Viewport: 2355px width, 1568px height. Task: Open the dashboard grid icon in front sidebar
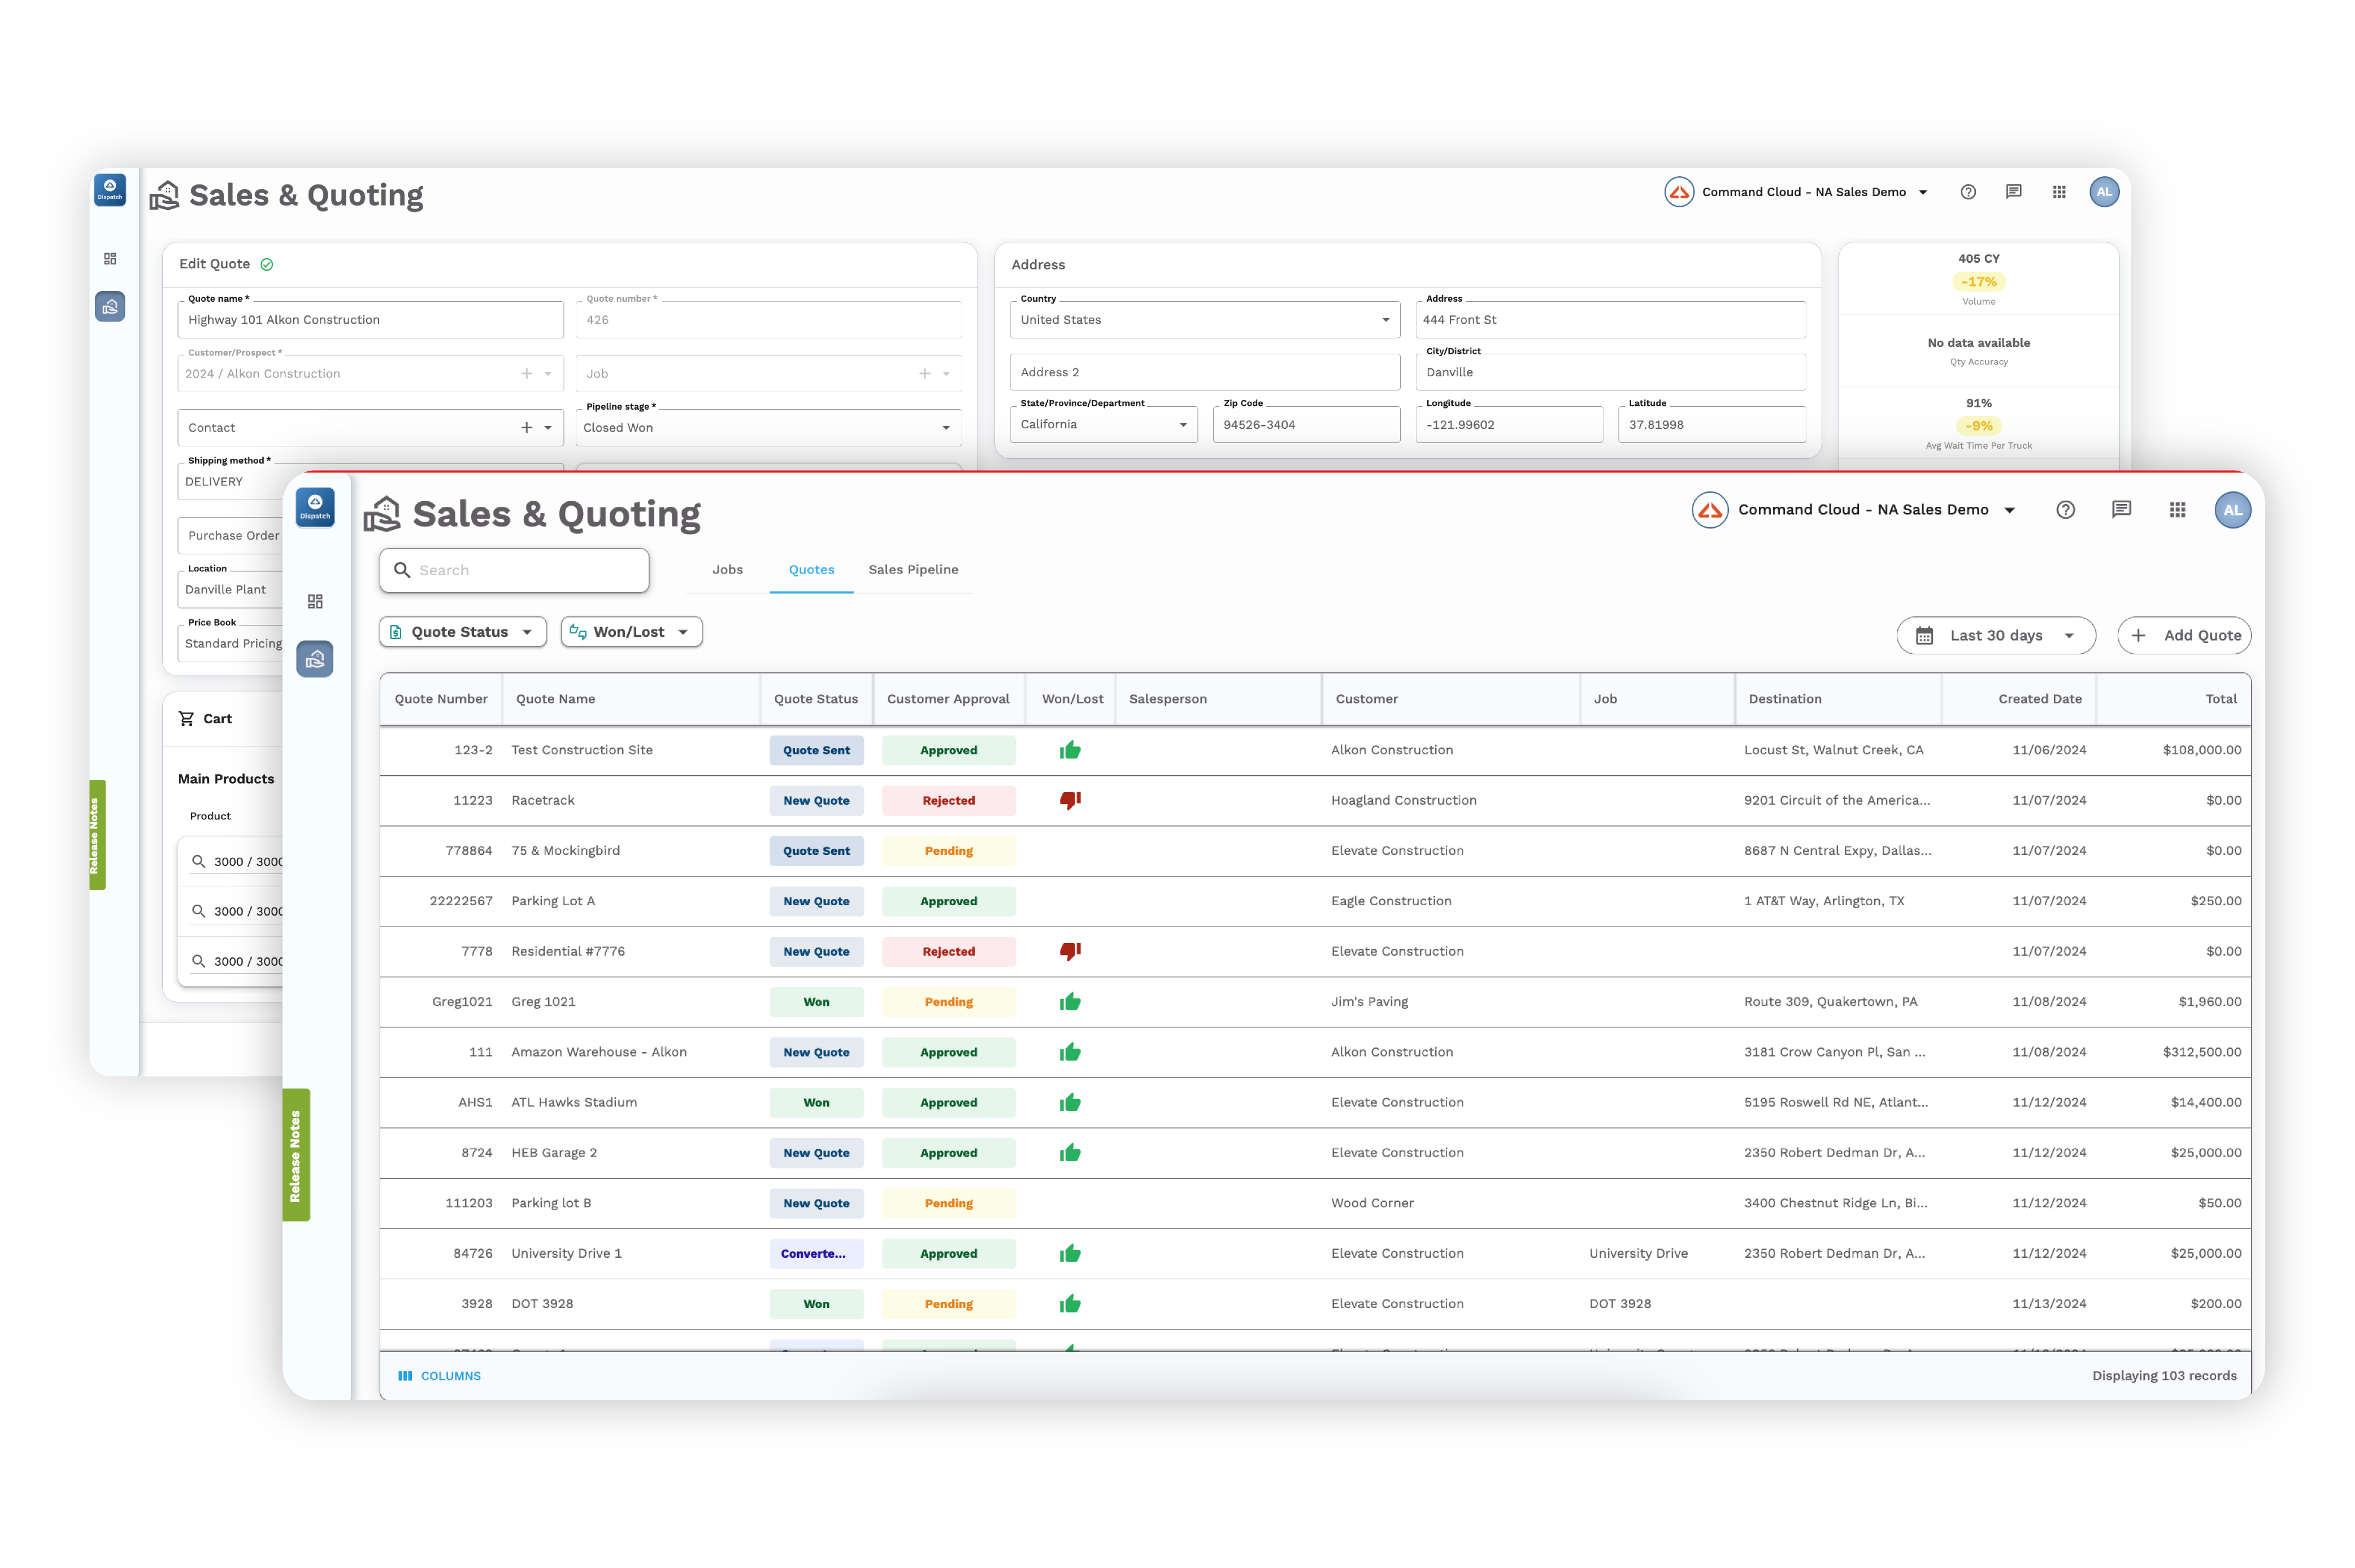pos(315,601)
